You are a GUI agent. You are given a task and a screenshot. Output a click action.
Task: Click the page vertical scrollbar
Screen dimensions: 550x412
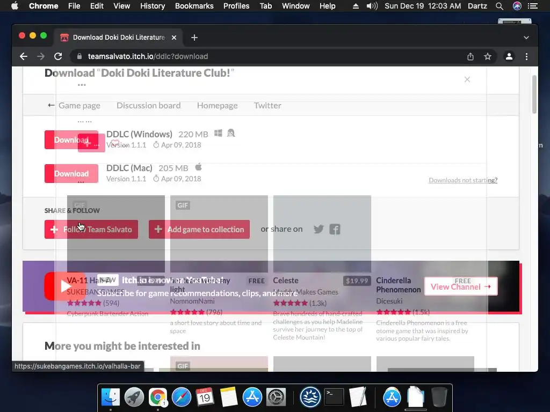click(x=534, y=94)
